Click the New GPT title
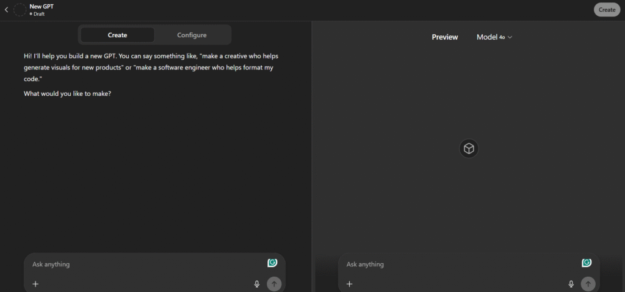 point(42,6)
